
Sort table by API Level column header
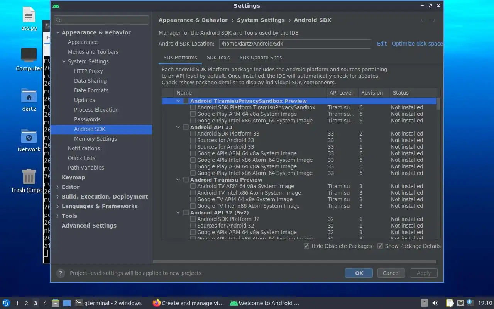tap(341, 93)
